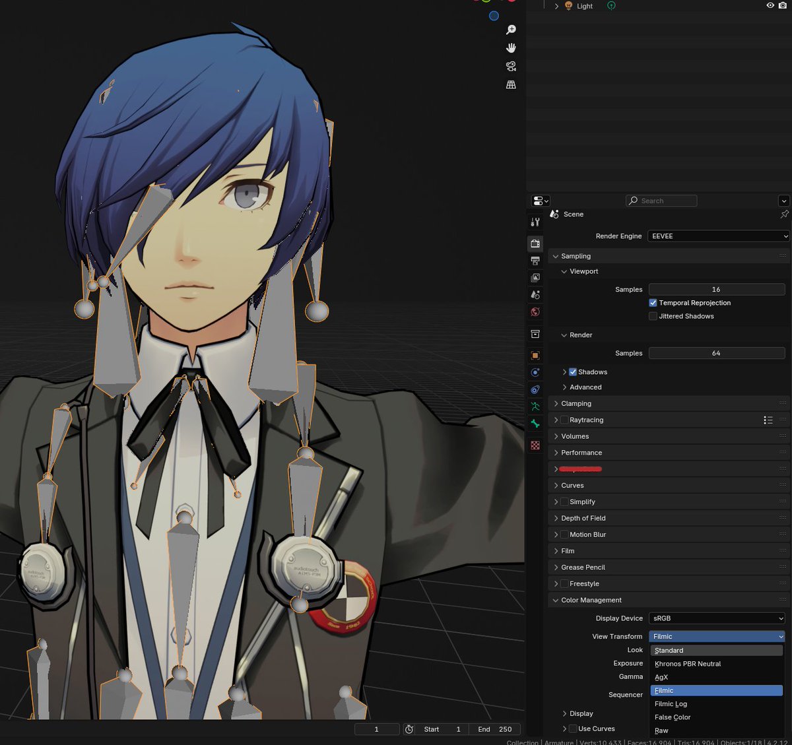Click the green light data icon beside Light
The height and width of the screenshot is (745, 792).
coord(611,6)
